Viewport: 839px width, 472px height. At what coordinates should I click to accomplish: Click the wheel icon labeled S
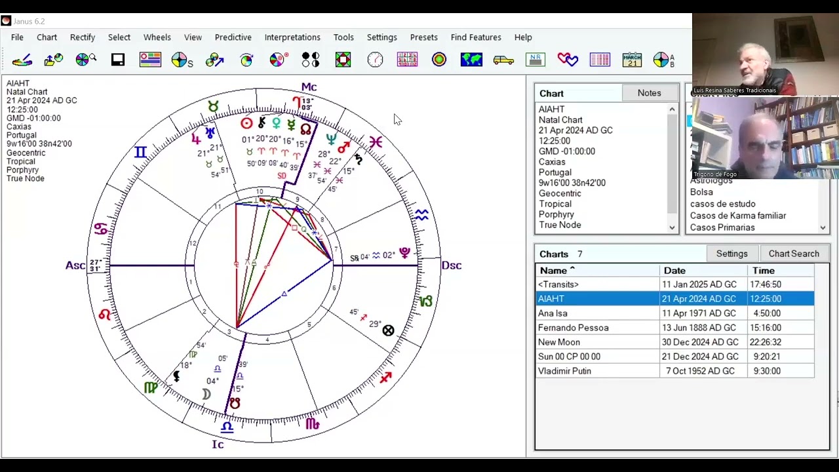(182, 60)
